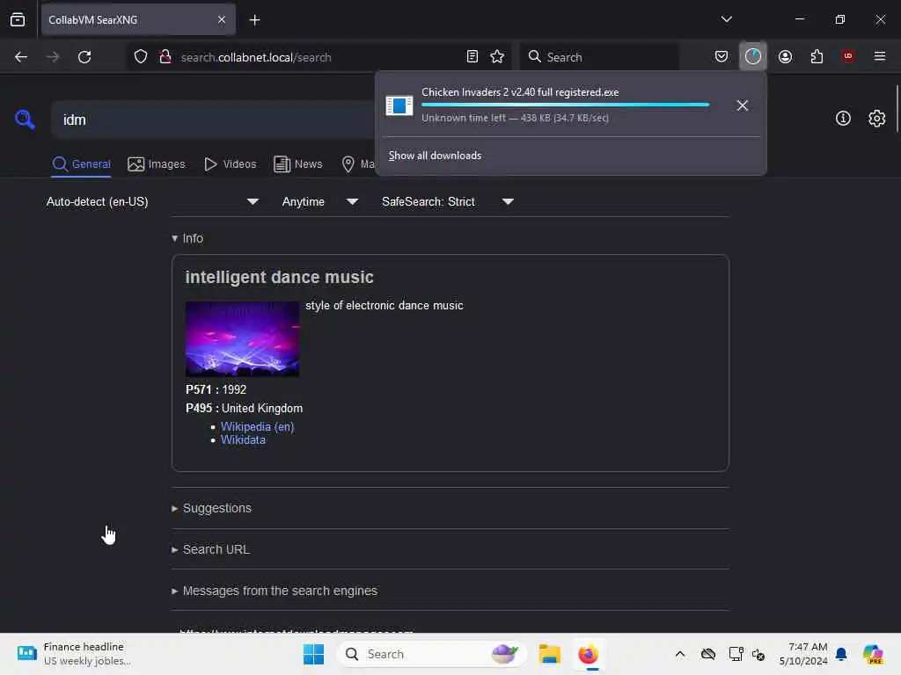Open SearXNG about info icon
901x675 pixels.
843,119
